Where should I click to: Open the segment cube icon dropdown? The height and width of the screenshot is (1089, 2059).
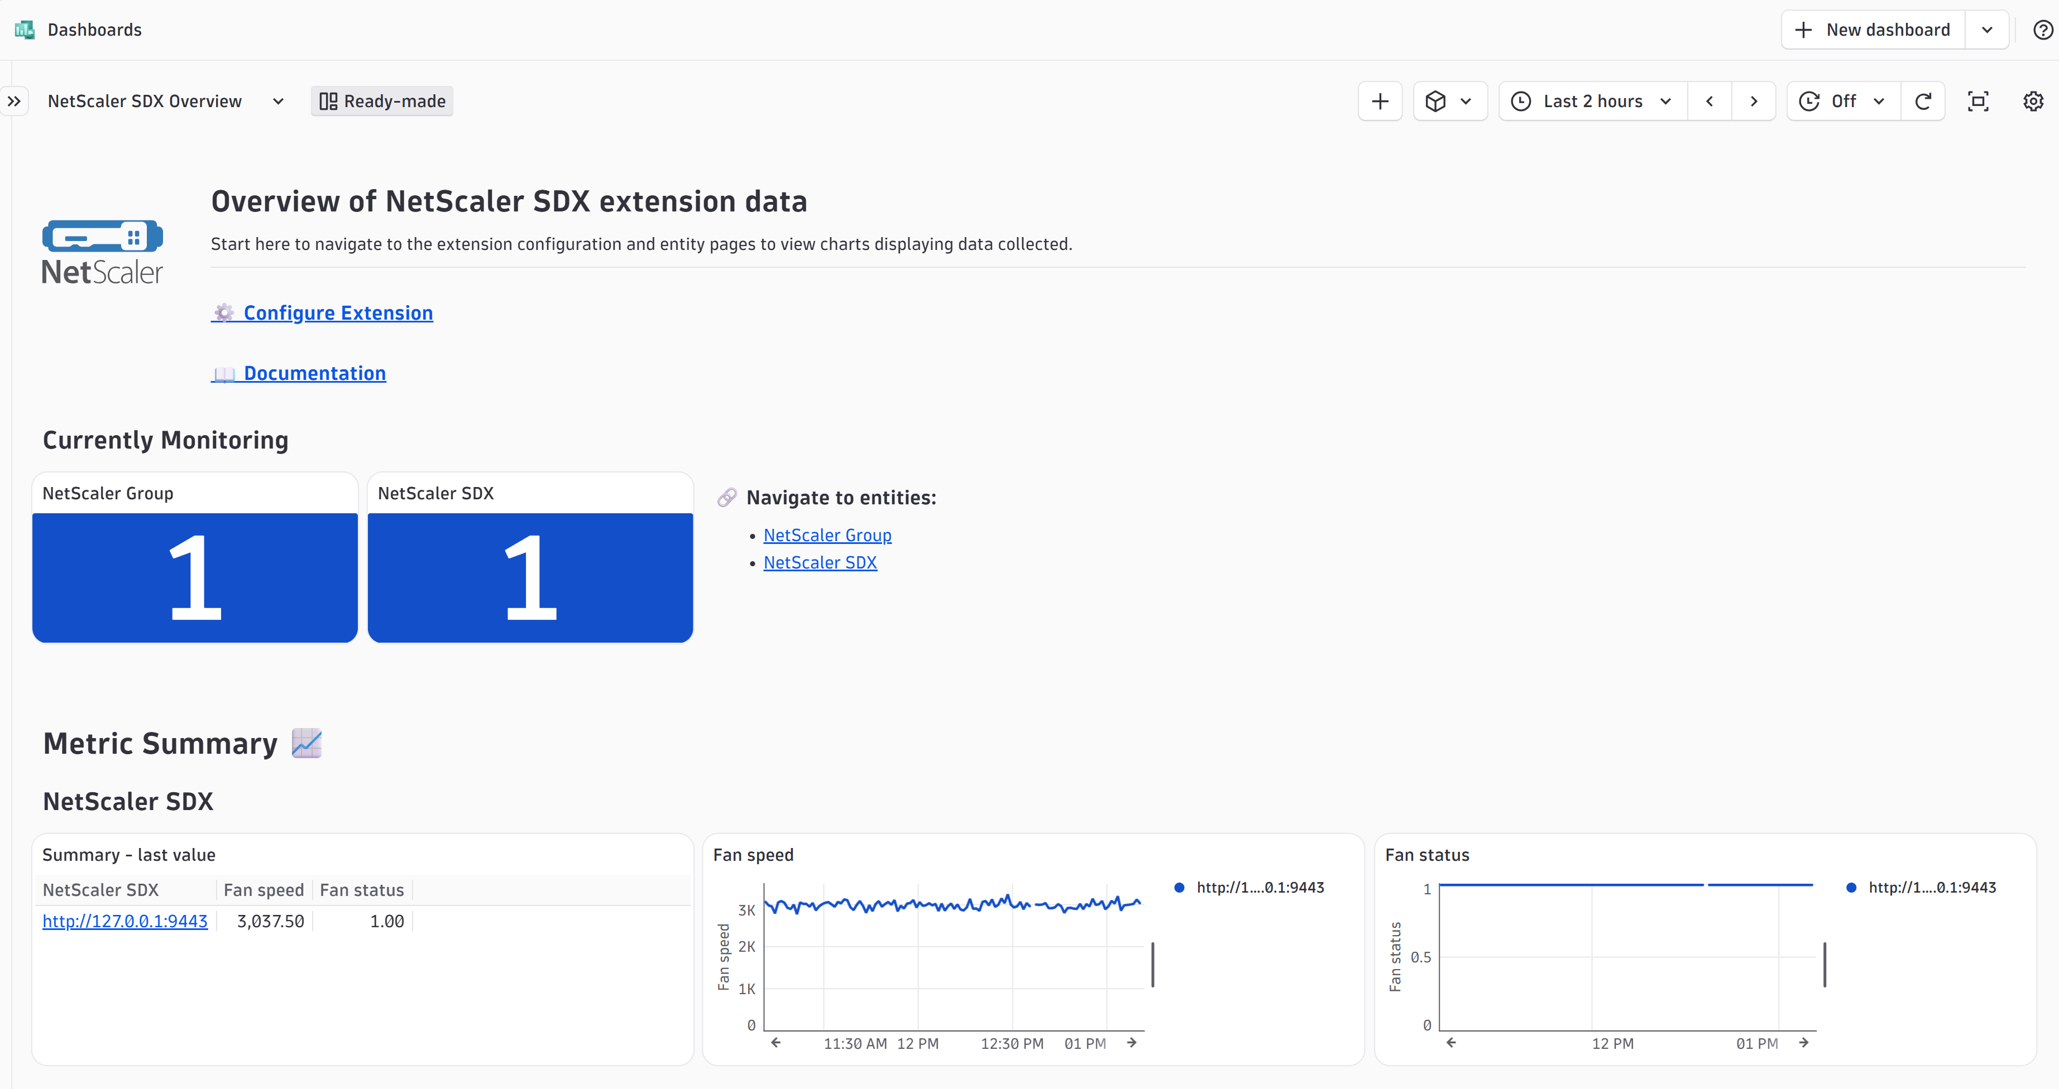click(1450, 102)
